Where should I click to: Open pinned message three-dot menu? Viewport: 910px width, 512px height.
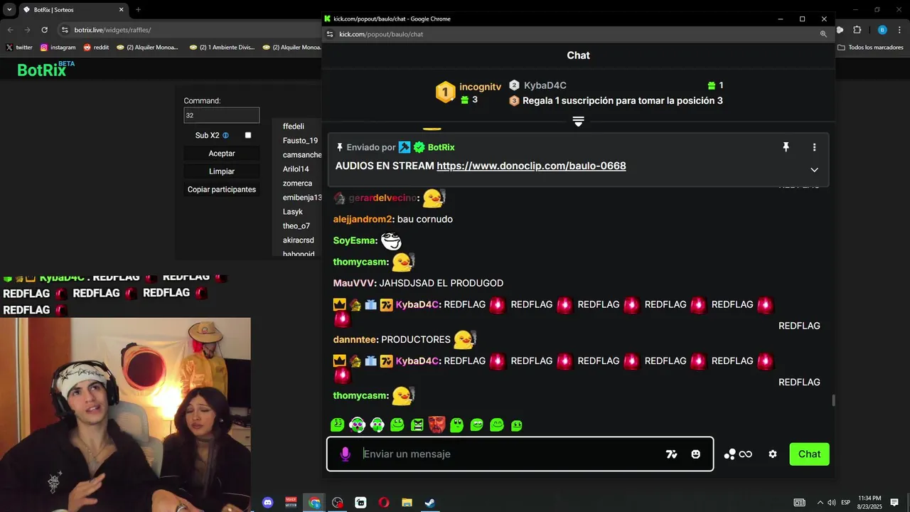pos(814,147)
